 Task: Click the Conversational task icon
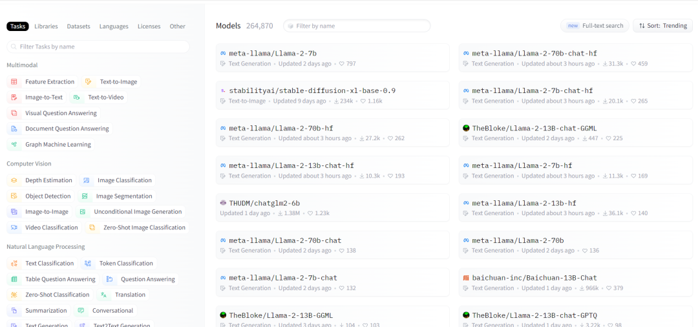81,311
